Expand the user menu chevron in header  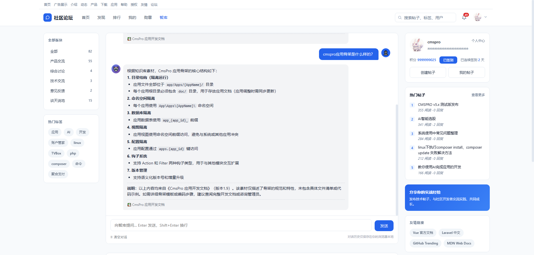tap(486, 17)
